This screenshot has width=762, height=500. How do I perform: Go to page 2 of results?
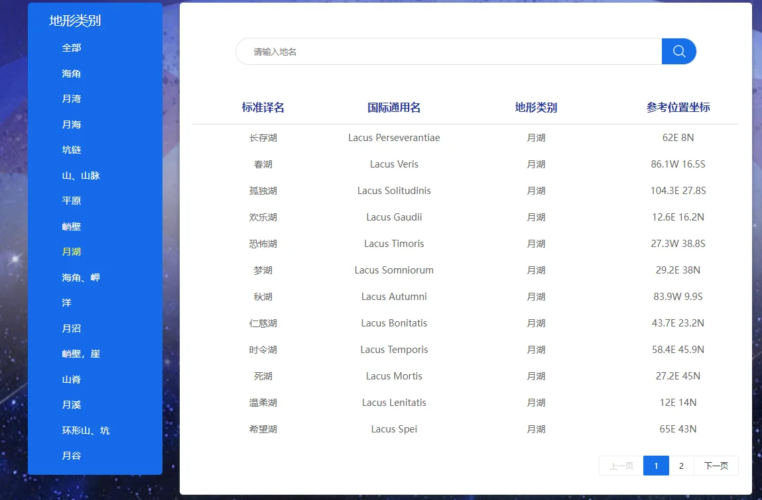[681, 466]
